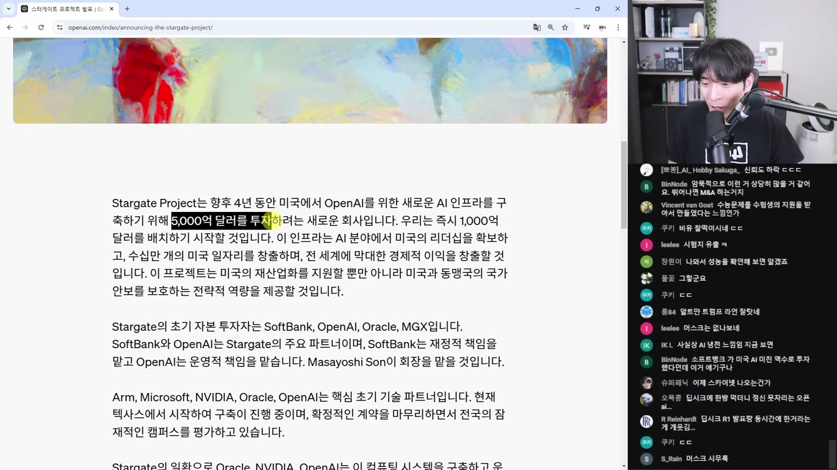The image size is (837, 470).
Task: Click S_Rain avatar in the chat
Action: click(646, 459)
